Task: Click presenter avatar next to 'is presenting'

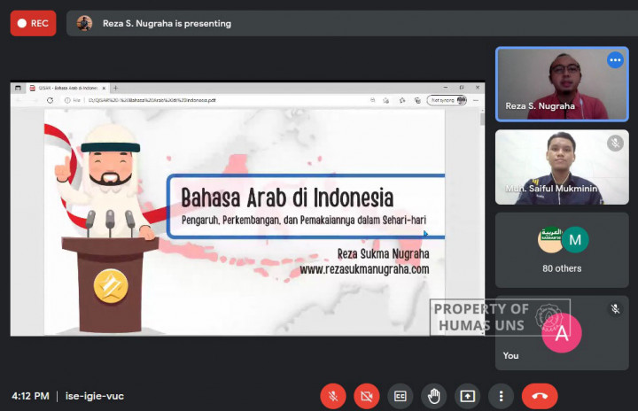Action: tap(85, 24)
